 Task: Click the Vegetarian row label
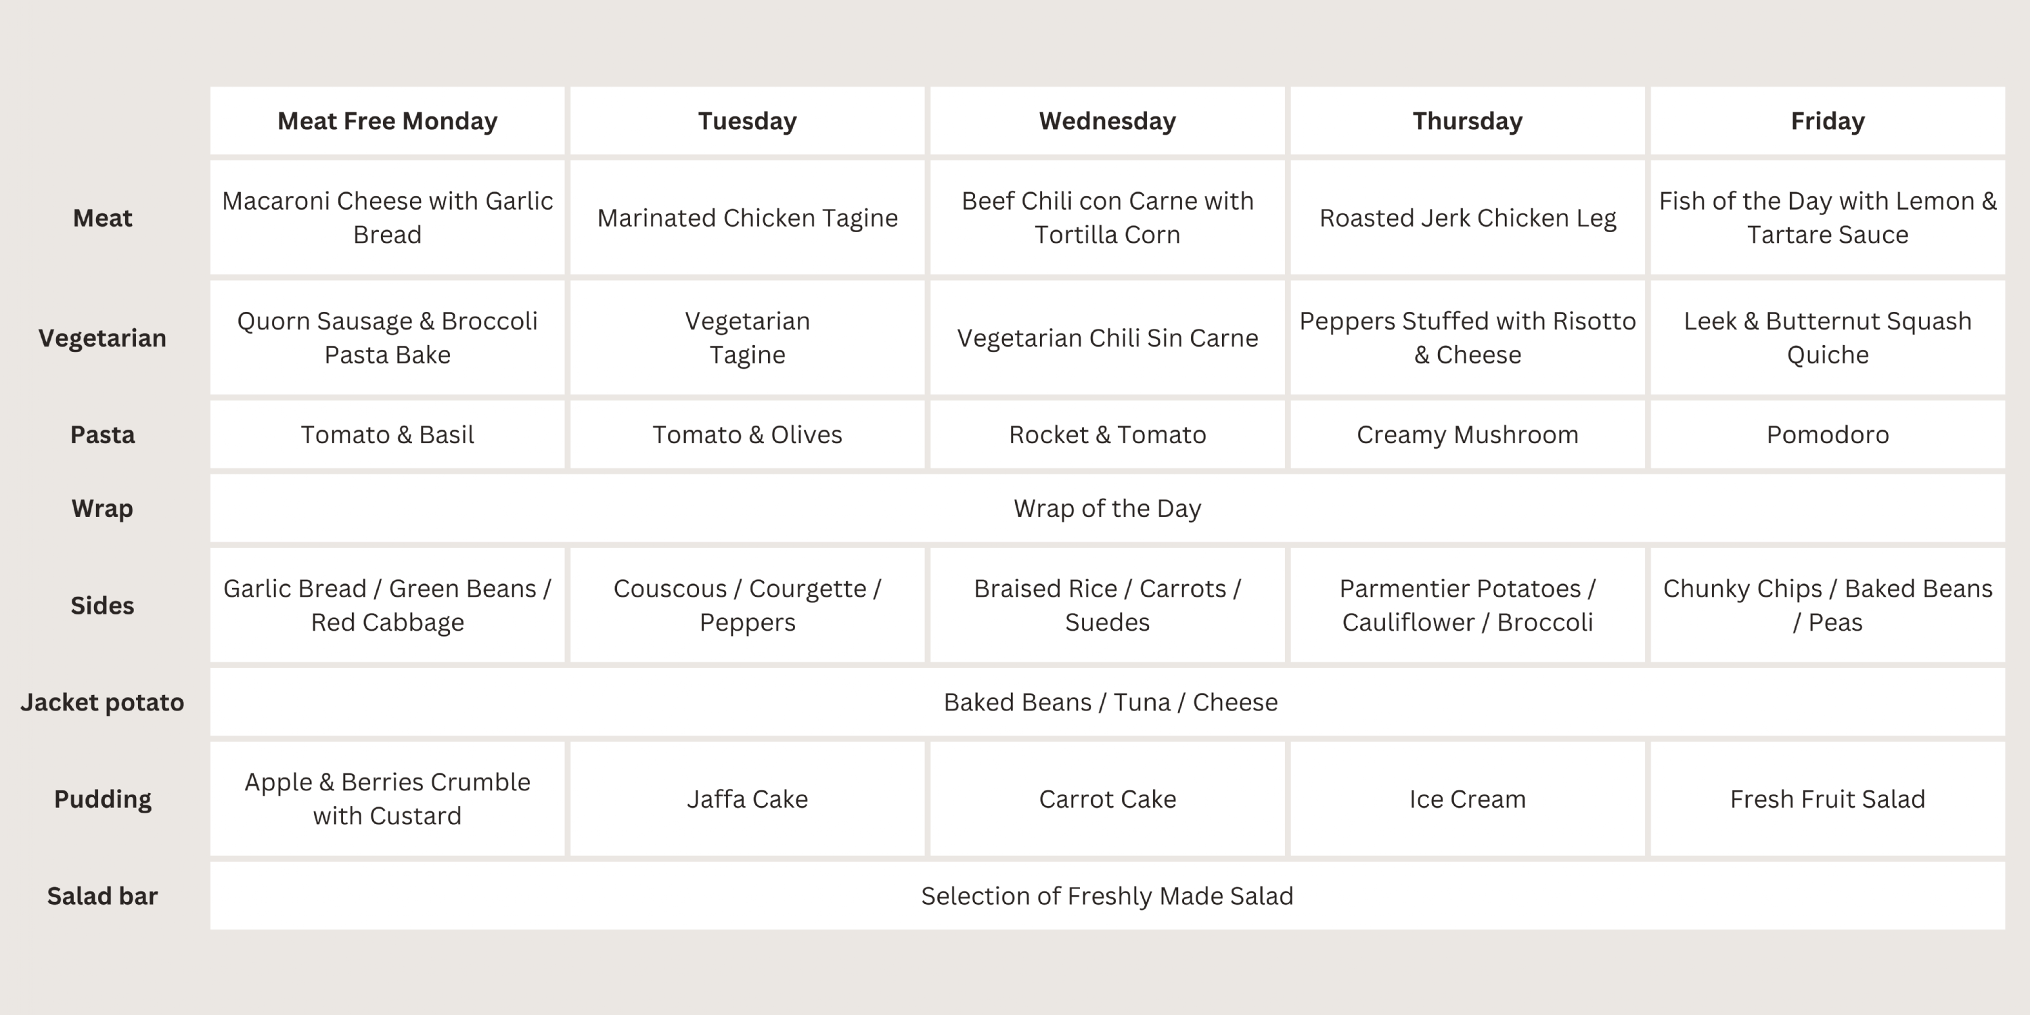[x=102, y=338]
